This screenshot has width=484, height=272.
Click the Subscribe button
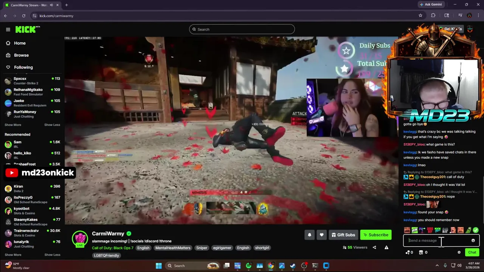(376, 235)
